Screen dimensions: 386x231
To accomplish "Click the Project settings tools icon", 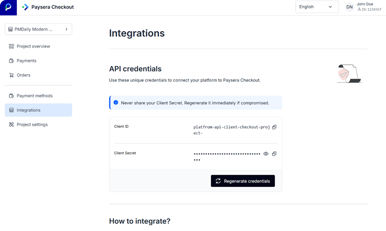I will tap(11, 124).
